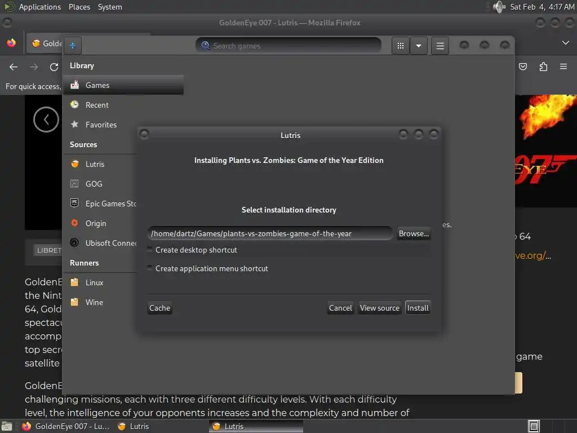577x433 pixels.
Task: Enable Create application menu shortcut checkbox
Action: coord(149,268)
